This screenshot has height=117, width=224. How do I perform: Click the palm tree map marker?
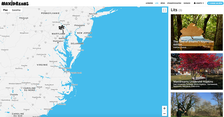point(61,28)
